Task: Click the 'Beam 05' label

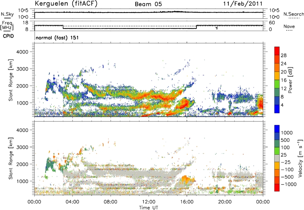Action: pos(148,4)
